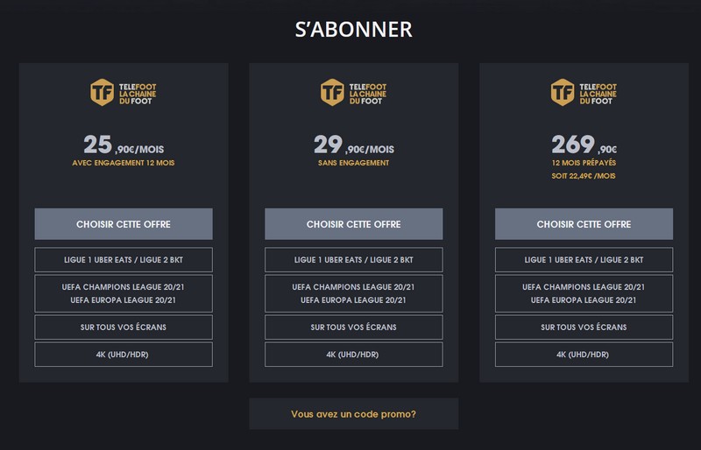Click Ligue 1 Uber Eats box in first plan
Image resolution: width=701 pixels, height=450 pixels.
click(124, 260)
